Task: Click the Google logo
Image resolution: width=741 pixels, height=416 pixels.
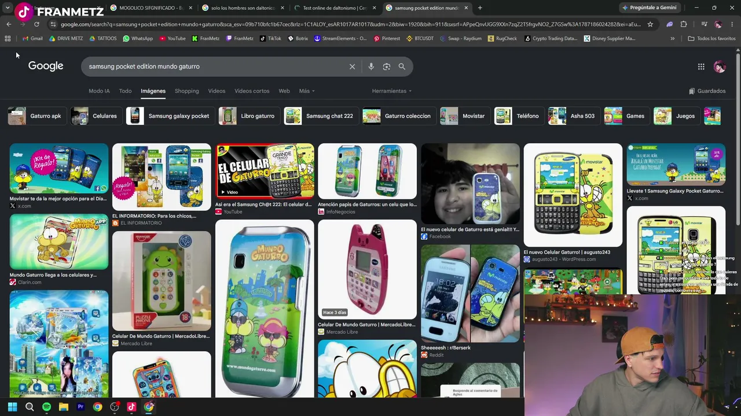Action: pos(46,66)
